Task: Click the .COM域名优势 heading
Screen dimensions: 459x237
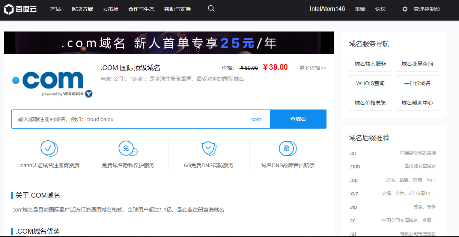Action: pyautogui.click(x=38, y=231)
